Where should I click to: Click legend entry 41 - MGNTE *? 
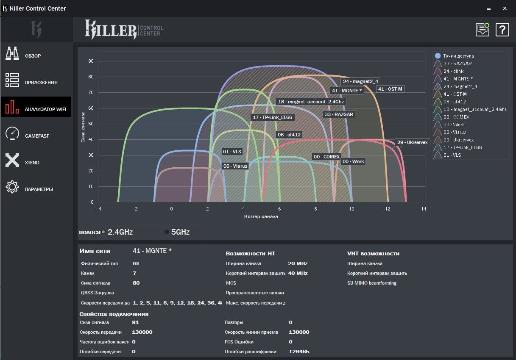click(x=458, y=79)
